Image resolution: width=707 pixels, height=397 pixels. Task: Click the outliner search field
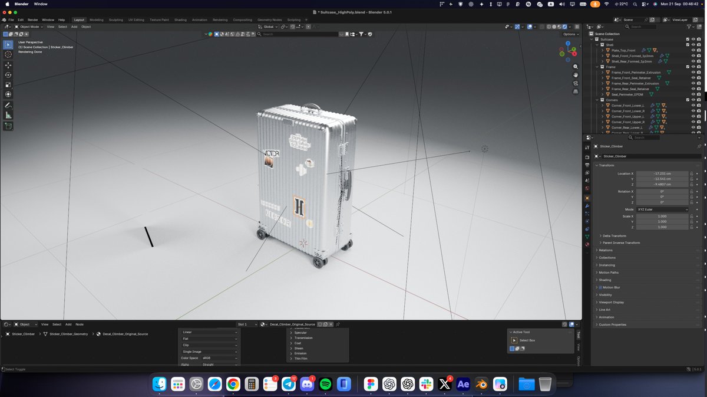pos(641,27)
